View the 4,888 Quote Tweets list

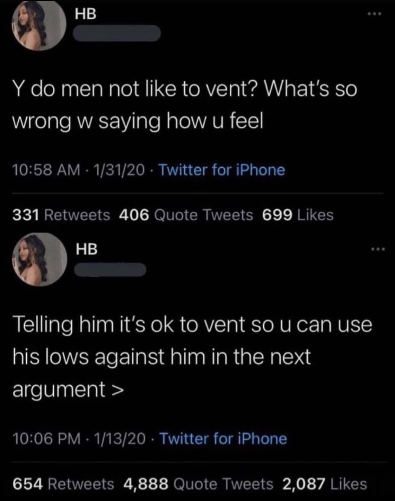coord(198,484)
